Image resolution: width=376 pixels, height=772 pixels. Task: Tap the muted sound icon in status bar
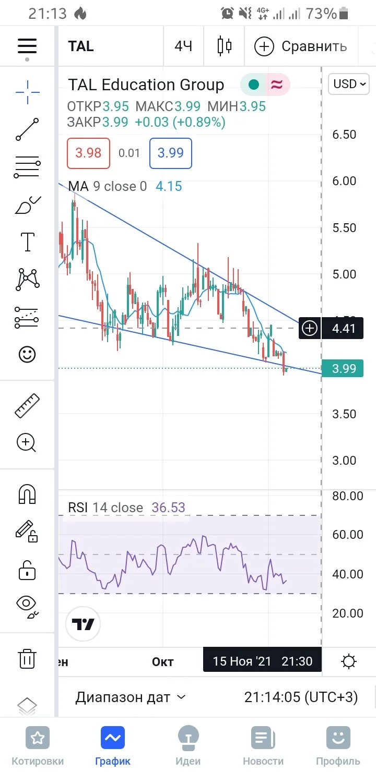244,14
